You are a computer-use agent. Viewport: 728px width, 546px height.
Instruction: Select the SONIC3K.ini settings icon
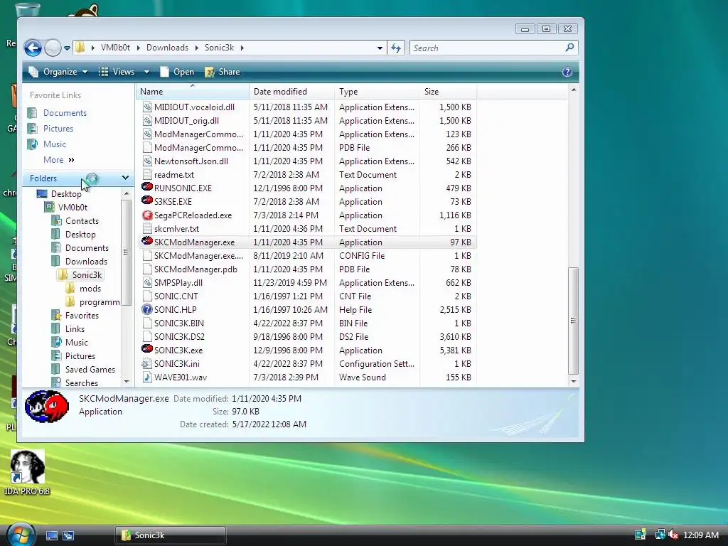click(147, 363)
